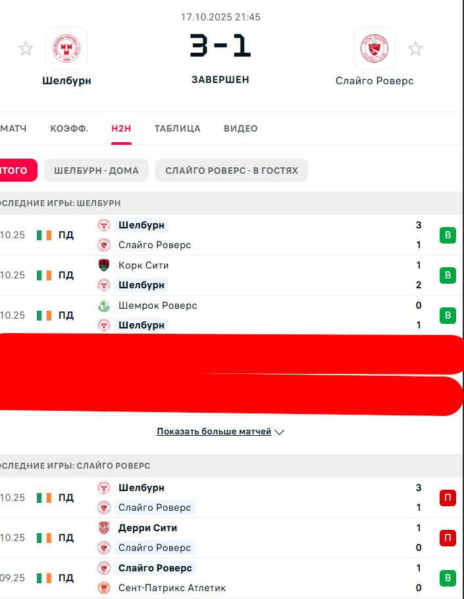Image resolution: width=464 pixels, height=599 pixels.
Task: Toggle favorite star next to Шелбурн
Action: click(x=26, y=49)
